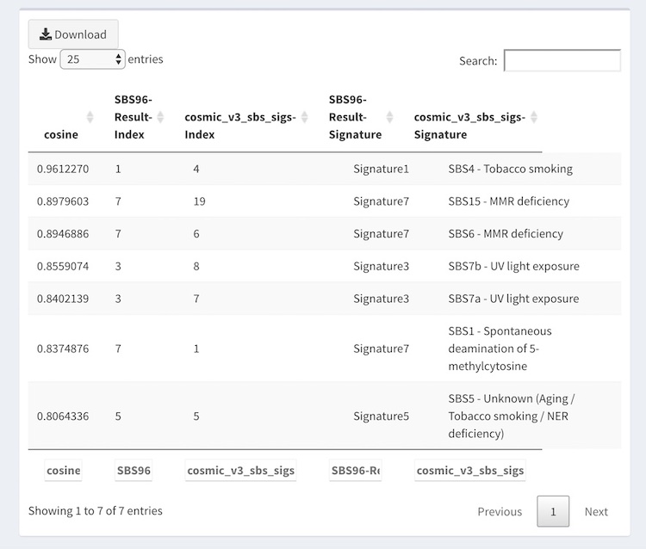Open the show entries dropdown
This screenshot has height=549, width=646.
pyautogui.click(x=93, y=59)
